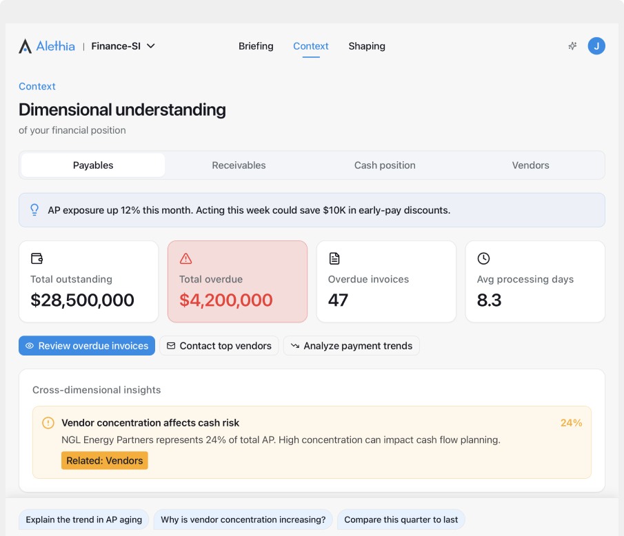Click the clock icon in Avg processing days

(483, 258)
